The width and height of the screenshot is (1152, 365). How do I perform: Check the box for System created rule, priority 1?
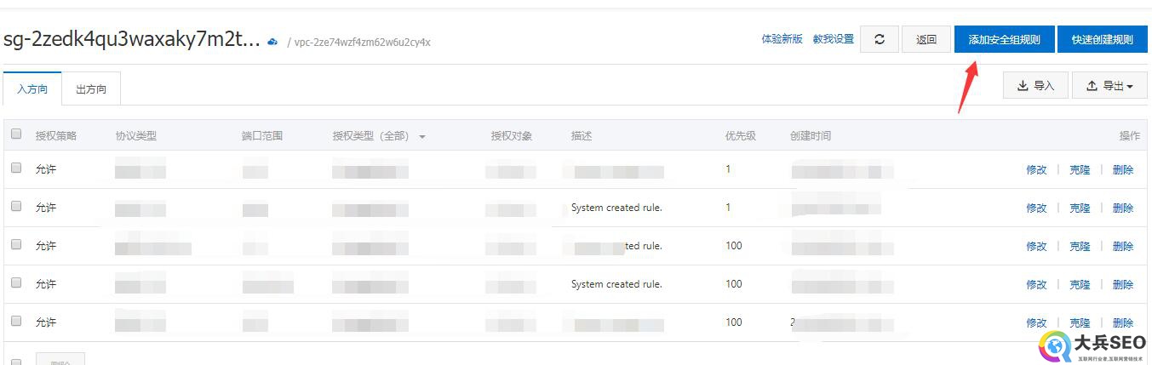[x=16, y=207]
